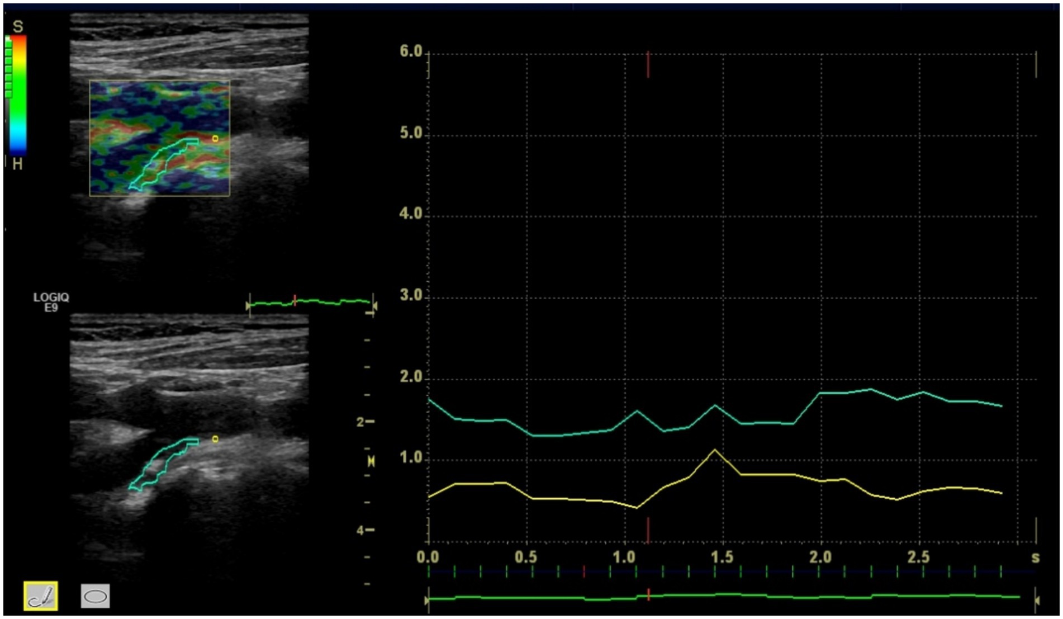The height and width of the screenshot is (619, 1063).
Task: Click the small yellow circle ROI on B-mode image
Action: coord(215,440)
